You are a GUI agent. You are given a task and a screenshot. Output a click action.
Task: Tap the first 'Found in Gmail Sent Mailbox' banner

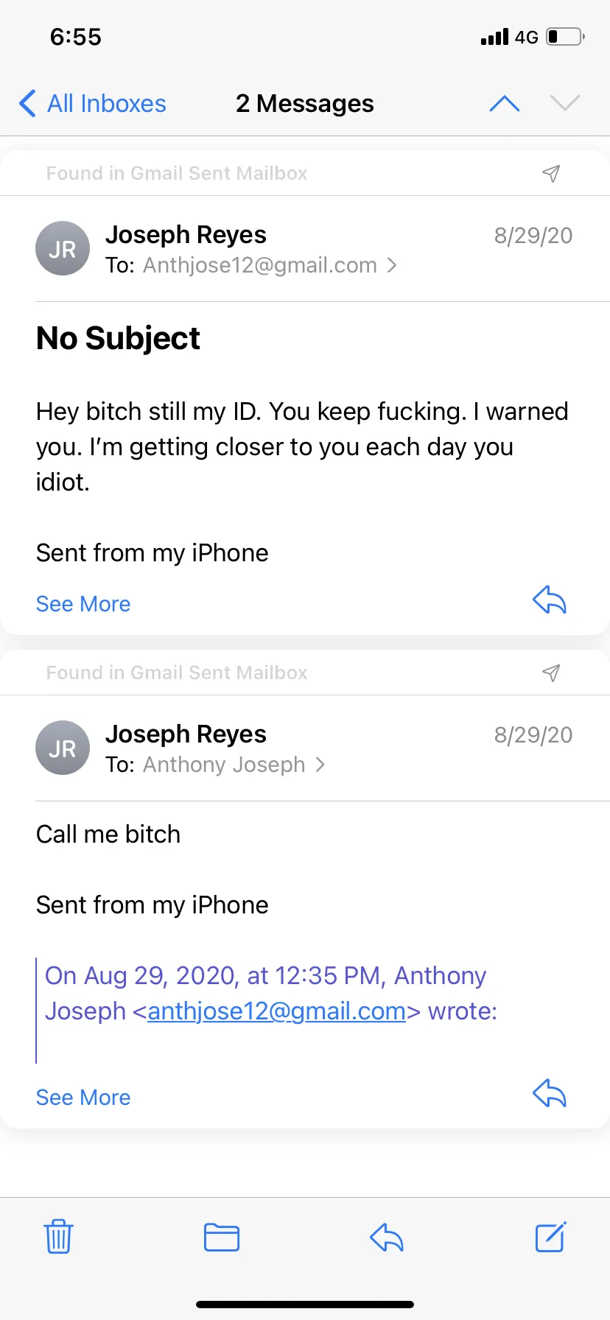point(305,173)
